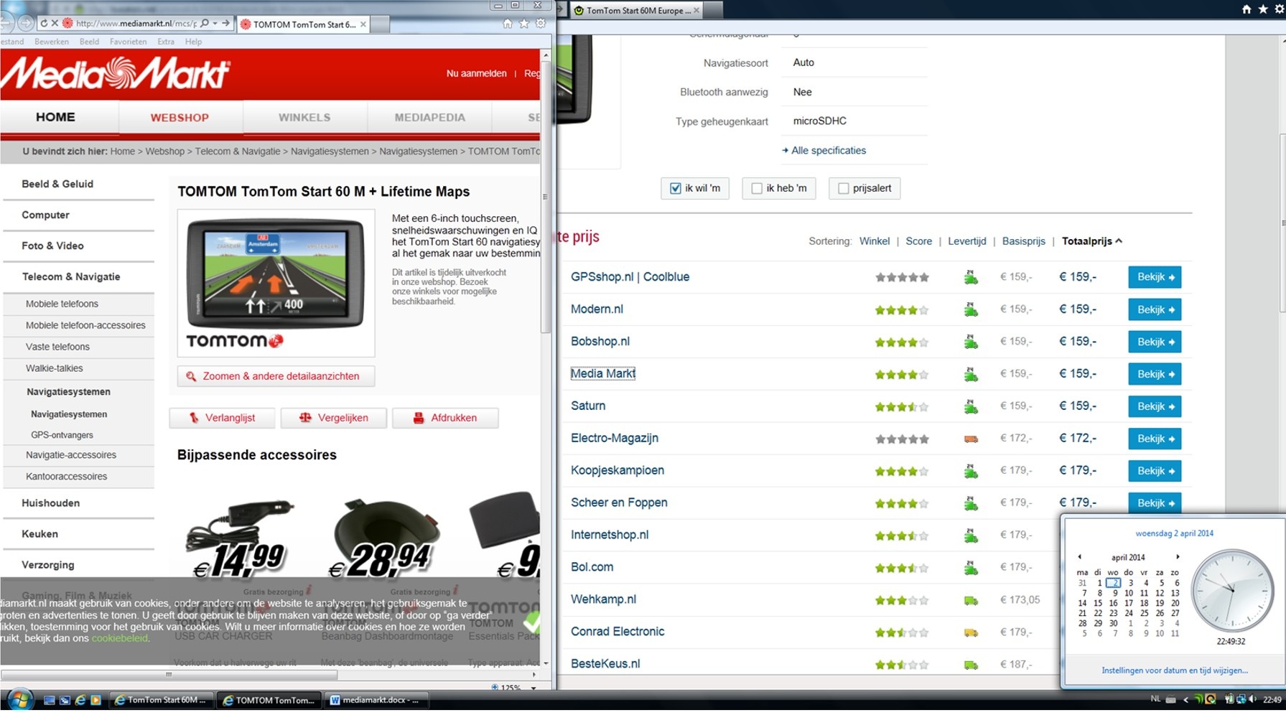Sort price list by Basisprijs
This screenshot has height=715, width=1286.
pos(1023,241)
